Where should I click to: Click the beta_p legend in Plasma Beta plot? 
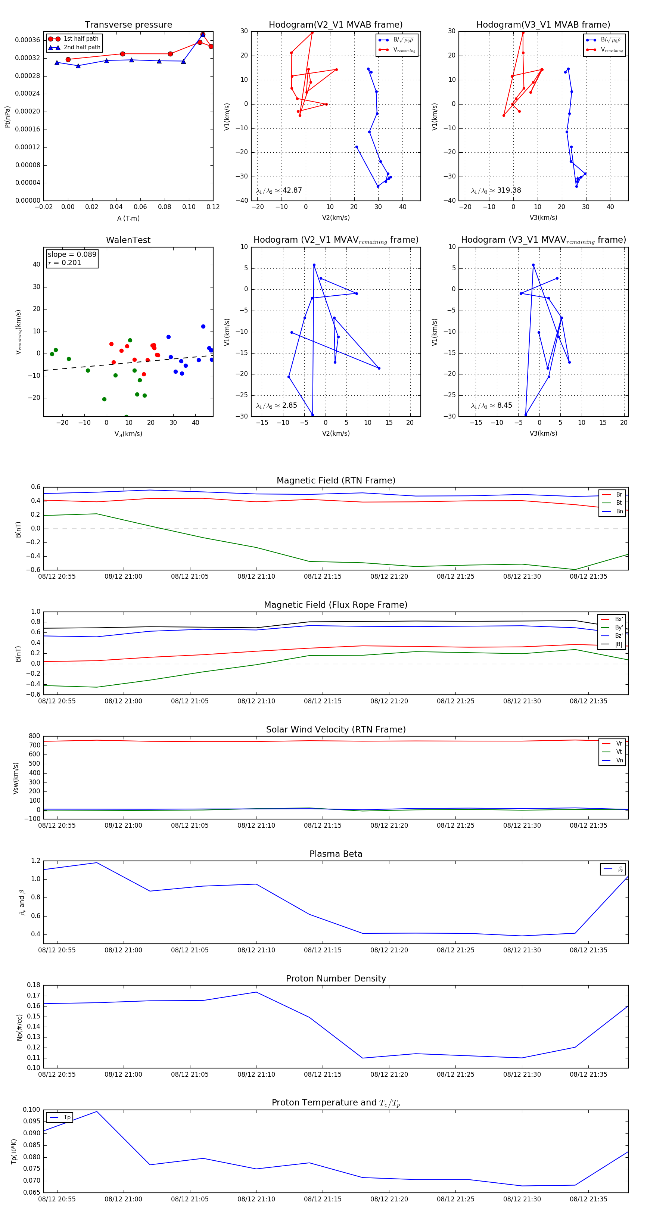point(613,869)
